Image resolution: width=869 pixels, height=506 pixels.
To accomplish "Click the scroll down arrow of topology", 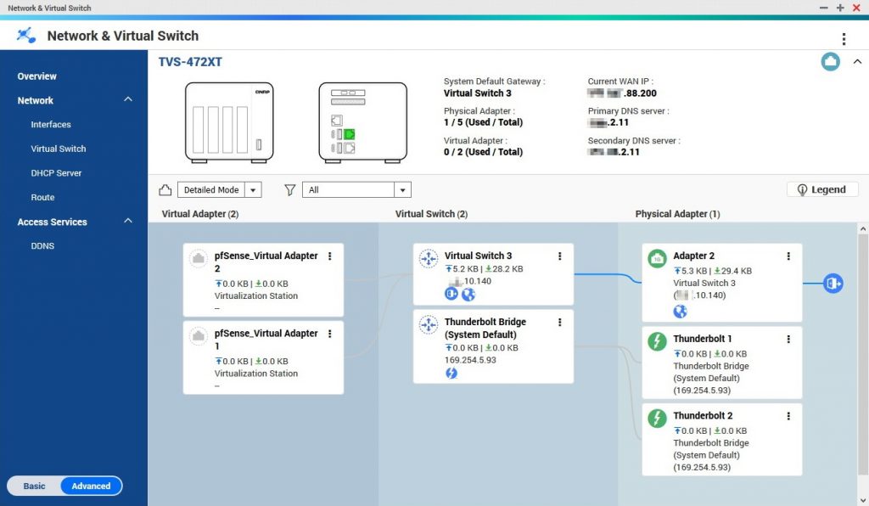I will (x=863, y=500).
